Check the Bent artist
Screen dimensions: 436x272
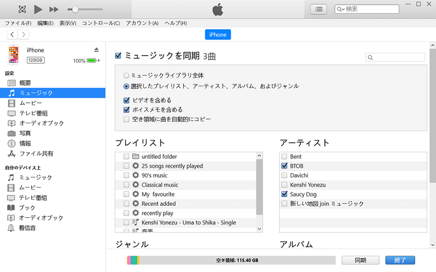(x=284, y=156)
